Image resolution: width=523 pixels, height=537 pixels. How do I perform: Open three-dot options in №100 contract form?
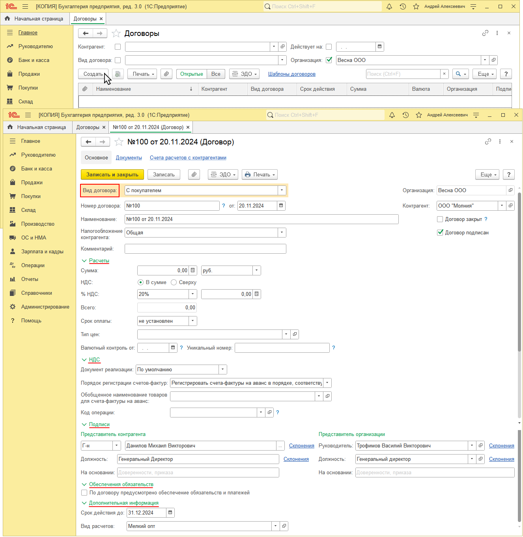tap(500, 141)
